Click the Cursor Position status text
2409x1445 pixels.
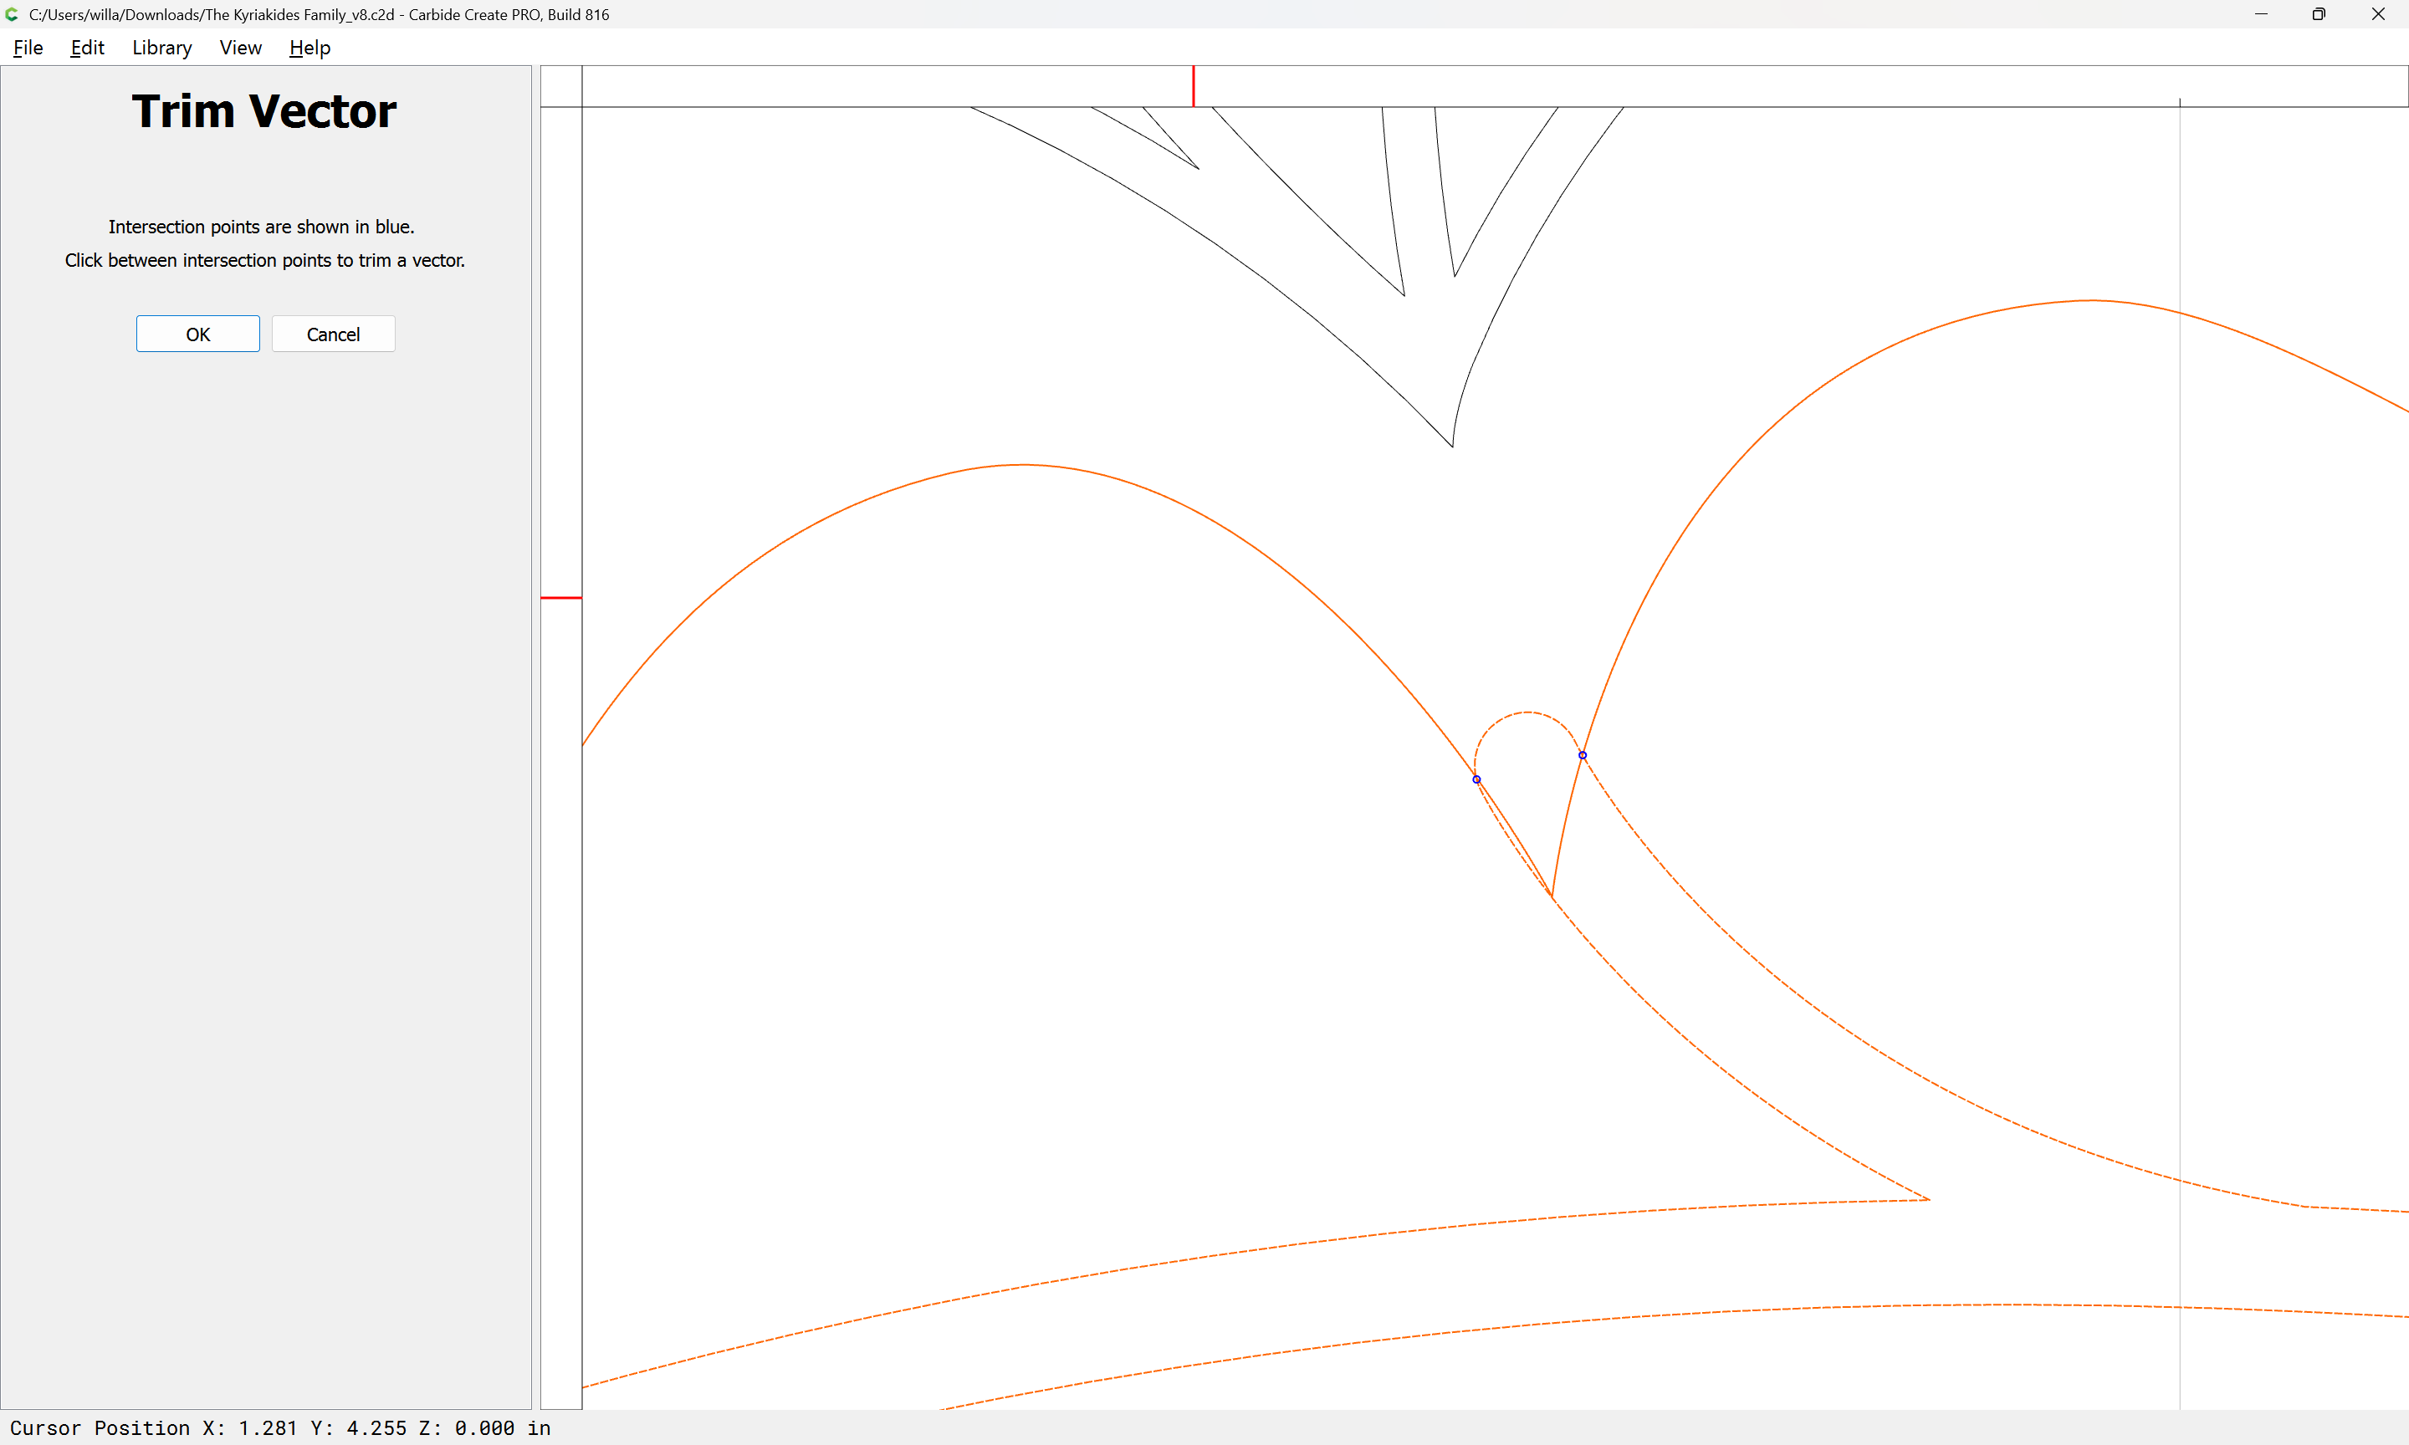[x=280, y=1428]
